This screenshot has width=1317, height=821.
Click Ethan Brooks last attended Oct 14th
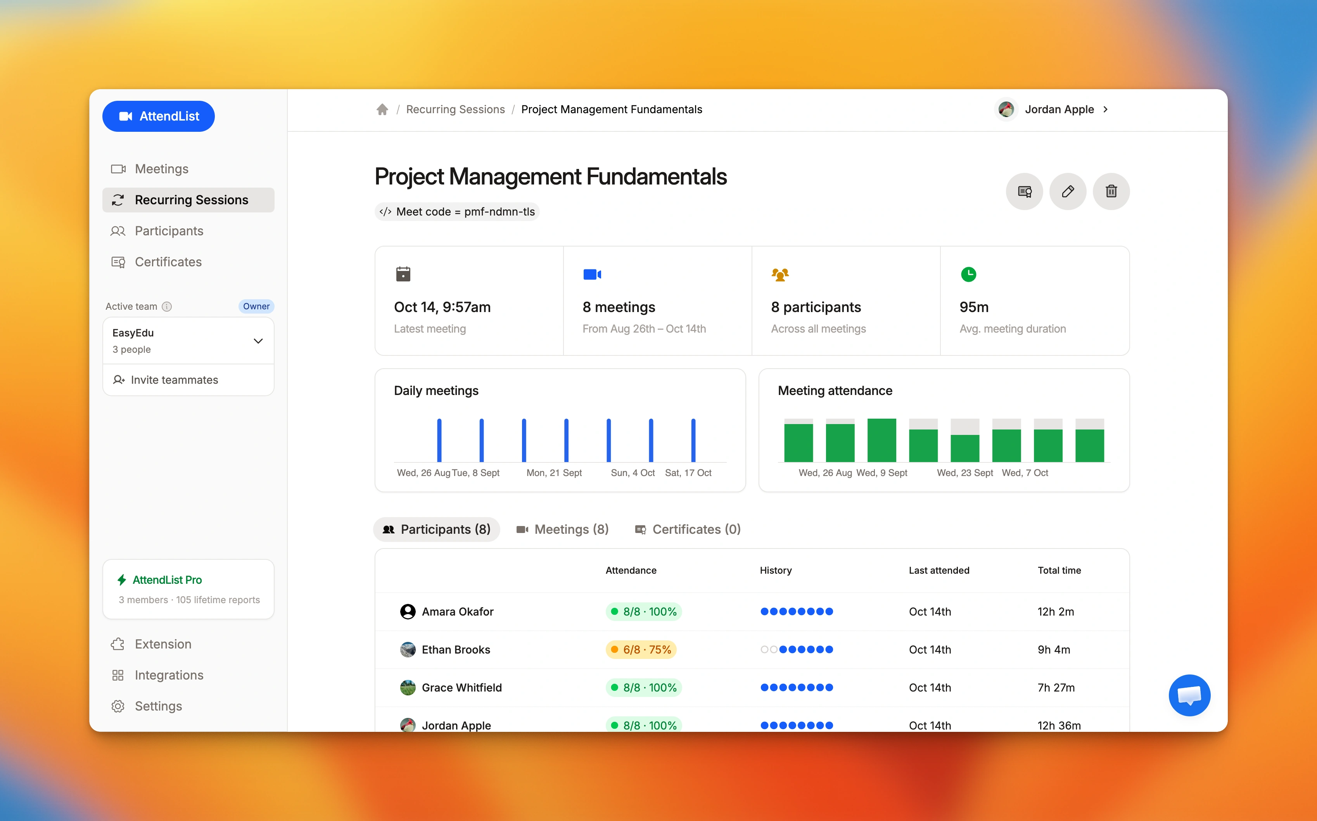click(x=930, y=649)
